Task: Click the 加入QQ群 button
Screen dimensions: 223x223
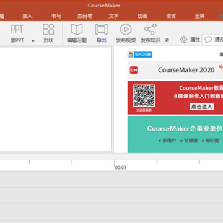Action: click(x=140, y=55)
